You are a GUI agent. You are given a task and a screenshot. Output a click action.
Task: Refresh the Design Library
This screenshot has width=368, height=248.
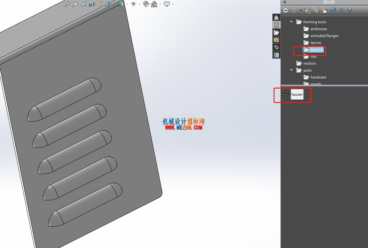tap(333, 10)
